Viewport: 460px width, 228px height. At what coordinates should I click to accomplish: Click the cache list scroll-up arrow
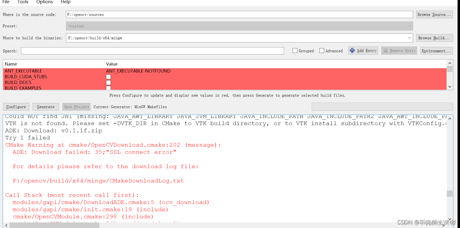coord(450,63)
